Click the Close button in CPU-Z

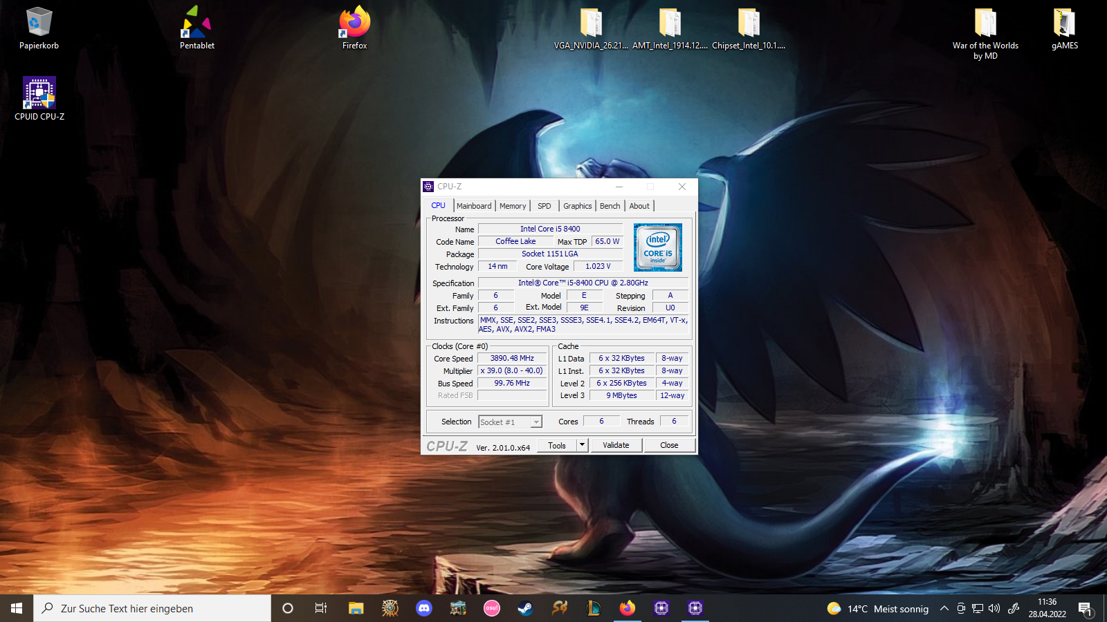[669, 445]
